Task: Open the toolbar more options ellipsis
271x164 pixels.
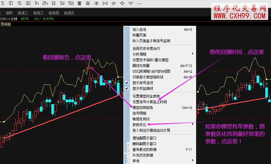Action: click(139, 3)
